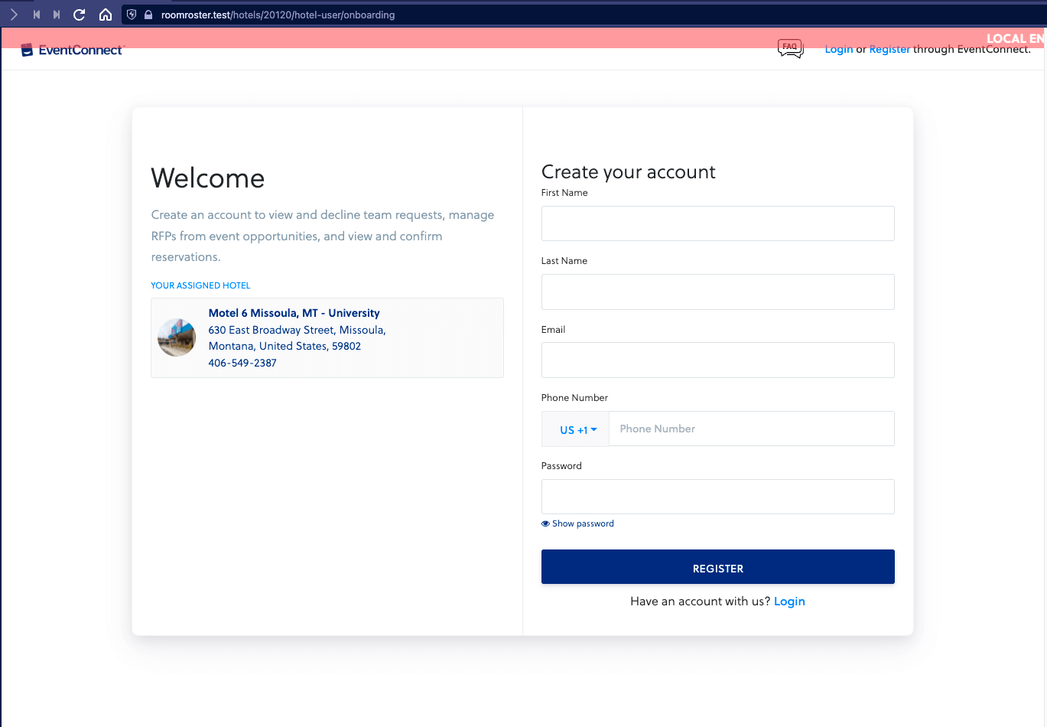Click the 630 East Broadway Street address line
The height and width of the screenshot is (727, 1047).
(x=297, y=330)
